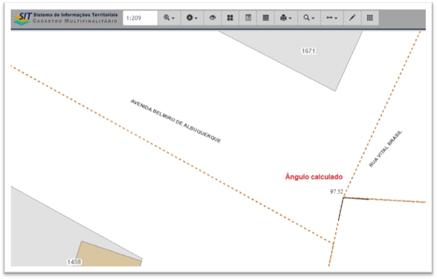The image size is (437, 279).
Task: Click the table panel icon
Action: pos(248,18)
